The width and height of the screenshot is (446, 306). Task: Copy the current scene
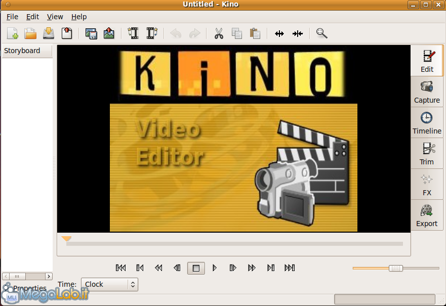click(236, 33)
